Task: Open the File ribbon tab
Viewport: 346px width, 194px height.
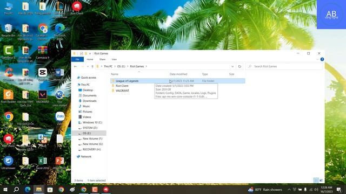Action: [77, 59]
